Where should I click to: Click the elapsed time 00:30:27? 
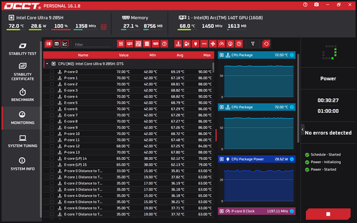coord(328,100)
